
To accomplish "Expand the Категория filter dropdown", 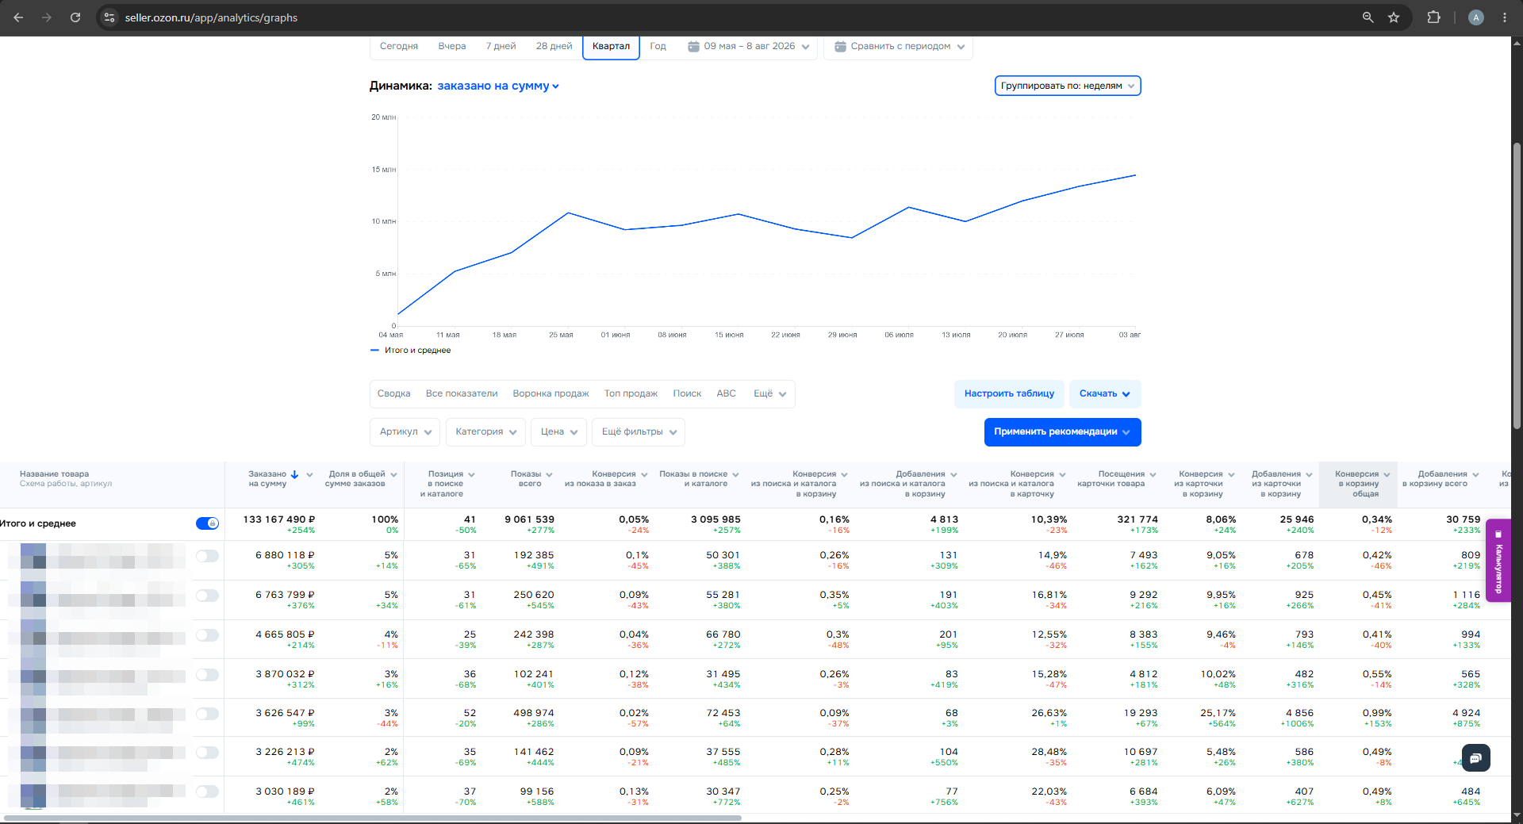I will point(485,432).
